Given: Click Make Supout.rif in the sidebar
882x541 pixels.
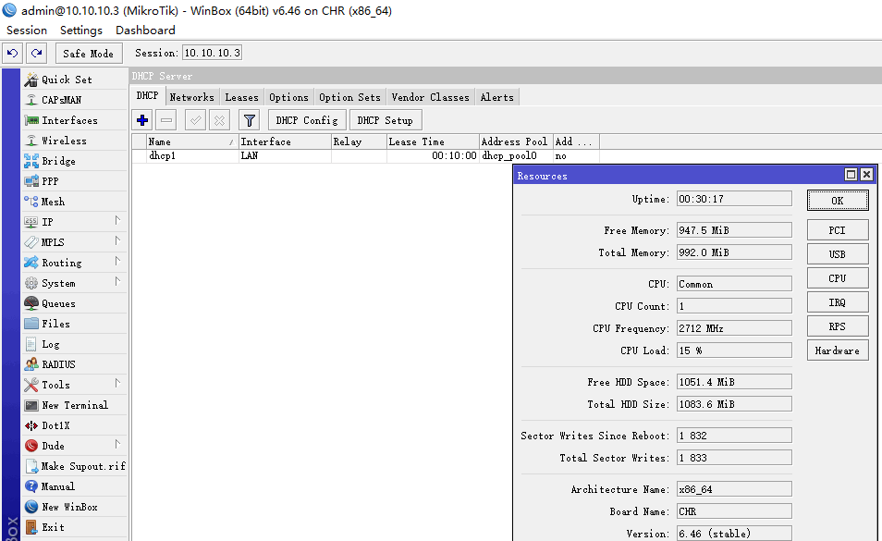Looking at the screenshot, I should 74,466.
